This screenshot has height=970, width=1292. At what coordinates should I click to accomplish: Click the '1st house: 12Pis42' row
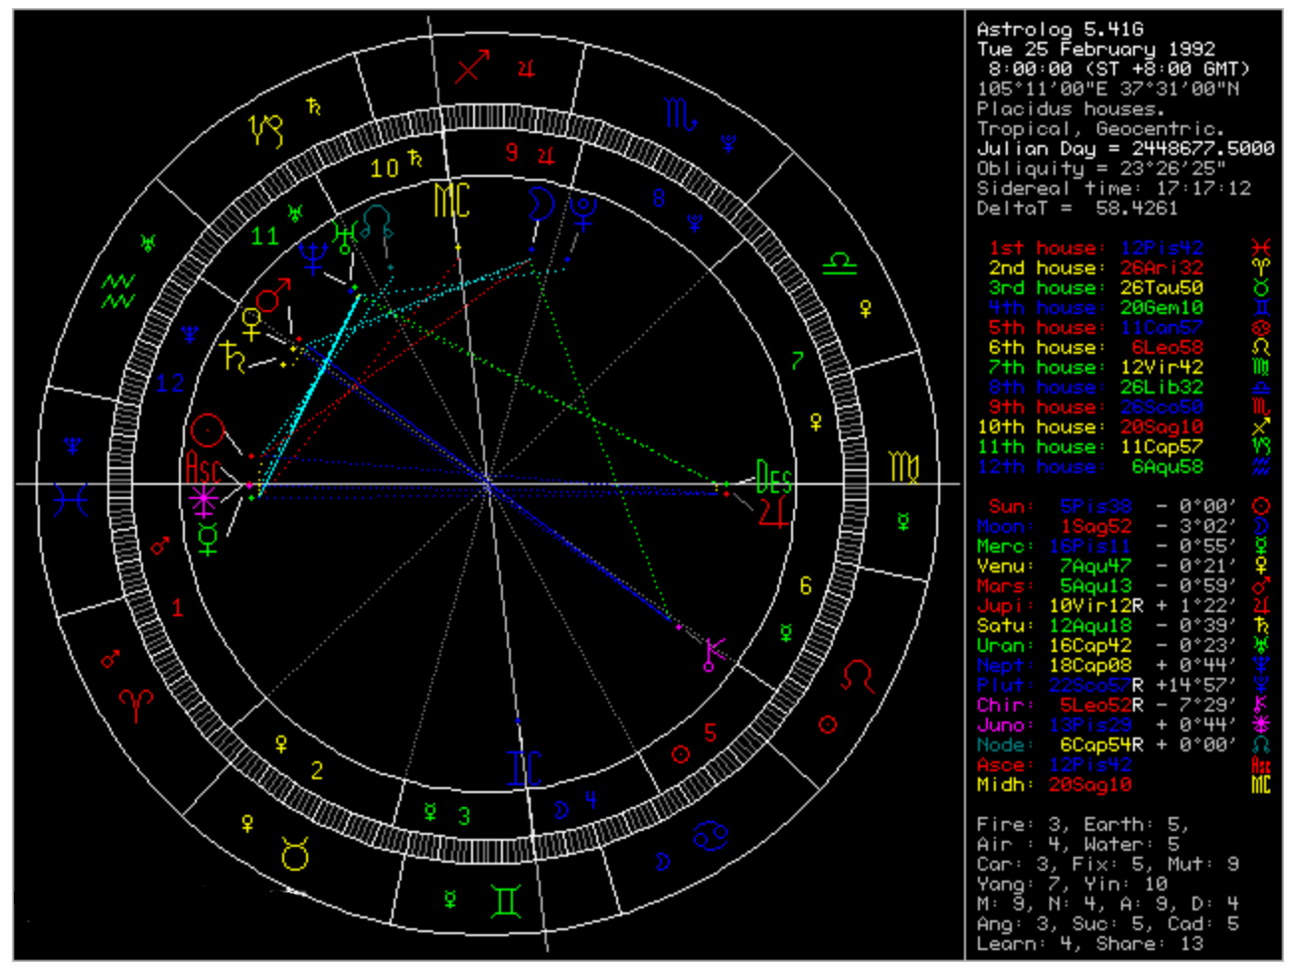click(x=1095, y=247)
